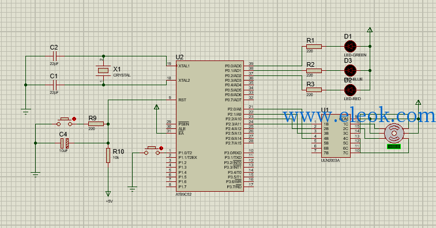Viewport: 436px width, 228px height.
Task: Click the P3.7/RD pin label
Action: pyautogui.click(x=234, y=187)
